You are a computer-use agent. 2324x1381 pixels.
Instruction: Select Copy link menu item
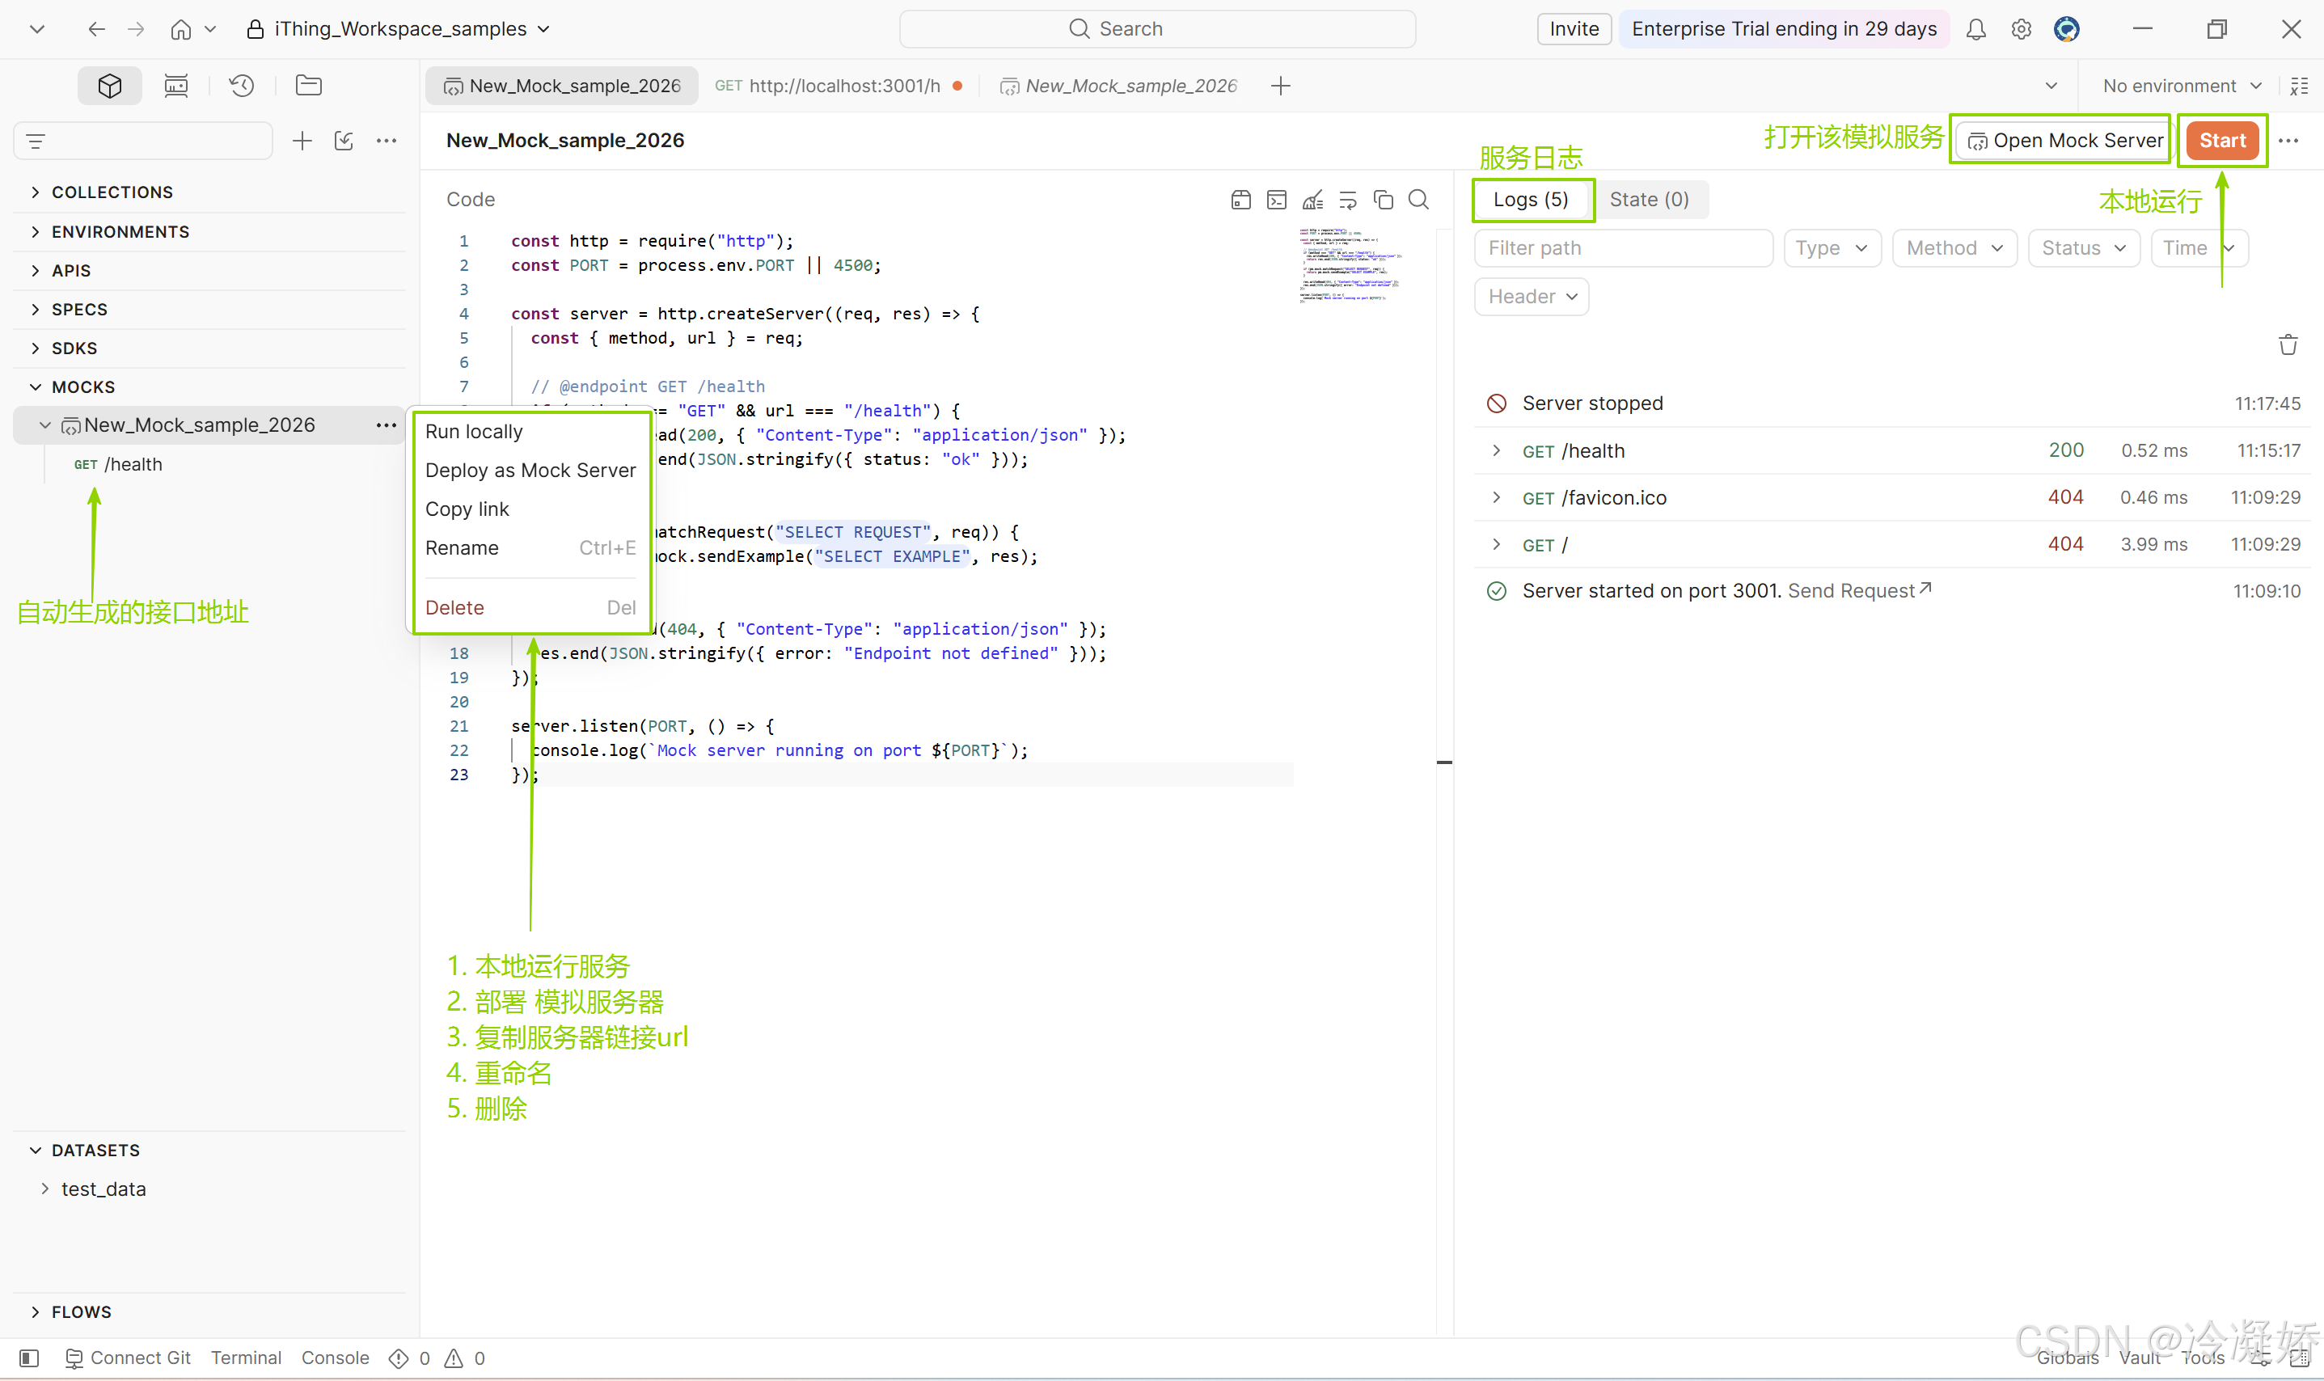point(530,510)
